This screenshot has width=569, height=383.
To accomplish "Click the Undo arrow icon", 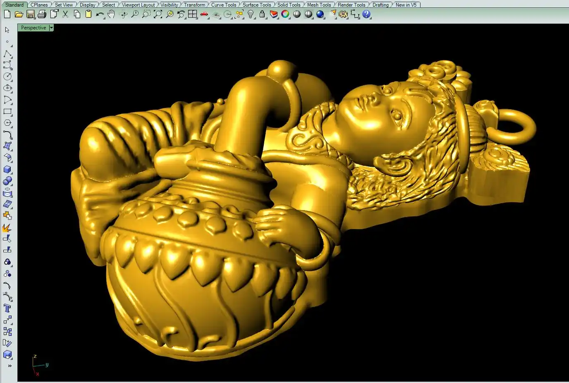I will pos(100,14).
